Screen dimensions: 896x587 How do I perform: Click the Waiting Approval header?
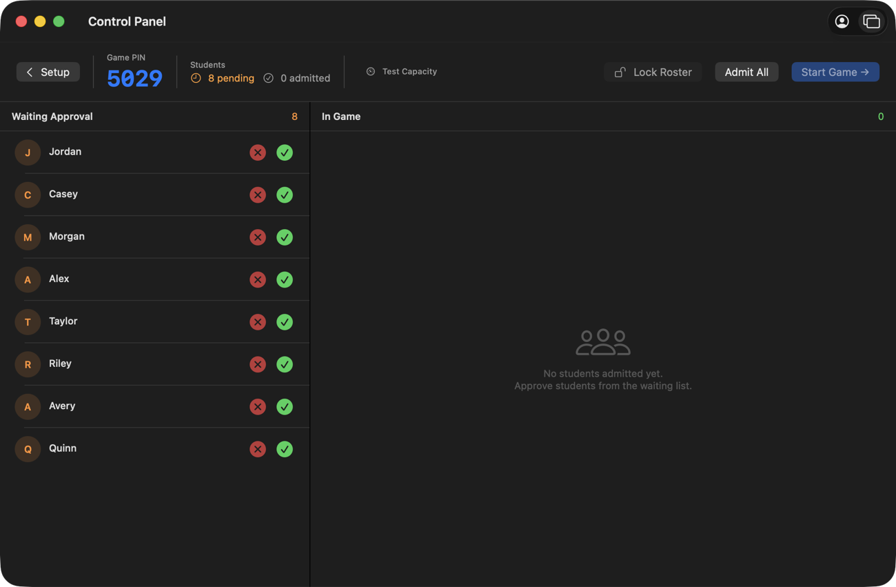[x=52, y=117]
